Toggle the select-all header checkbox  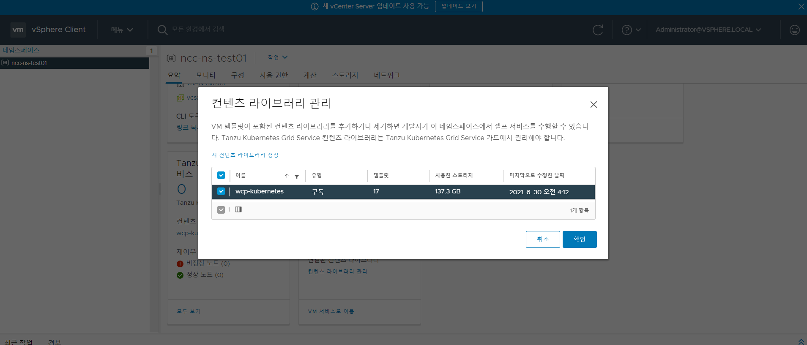(221, 175)
